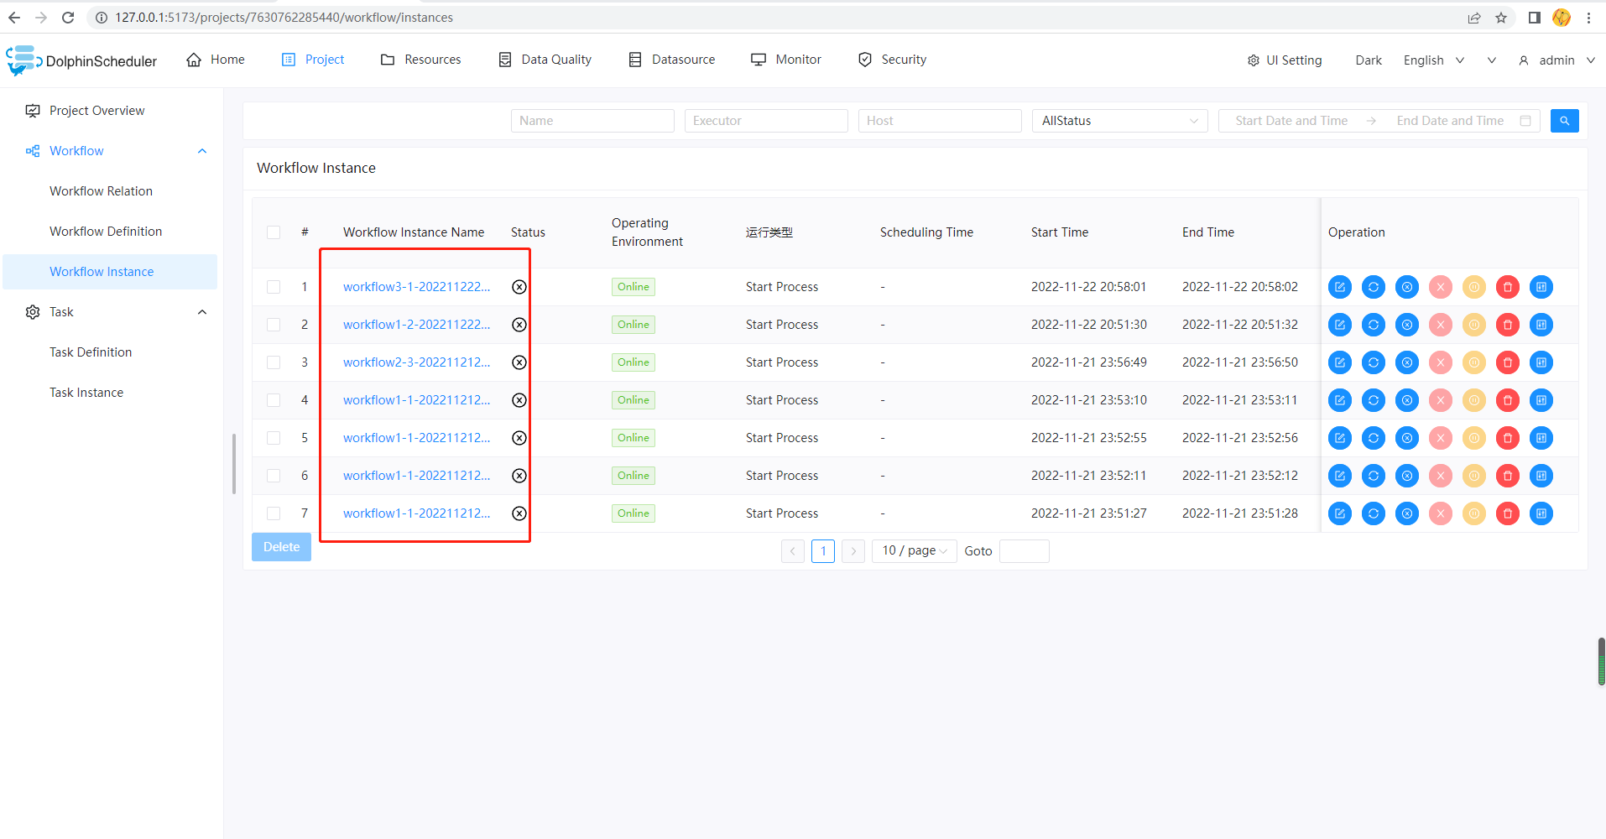Open the Monitor menu in top navigation

(x=786, y=60)
